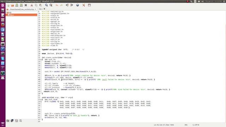Open system session gear menu

click(224, 1)
